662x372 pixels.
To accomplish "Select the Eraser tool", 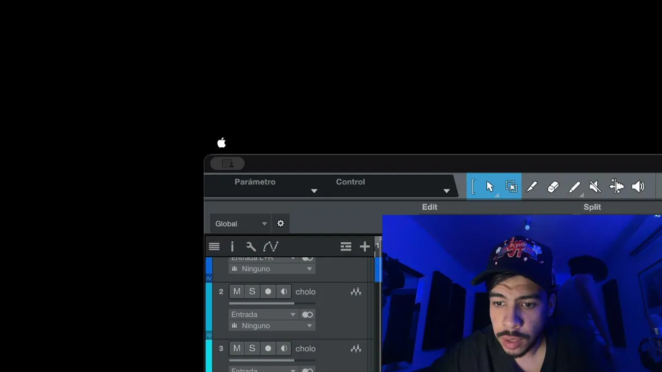I will [x=553, y=187].
